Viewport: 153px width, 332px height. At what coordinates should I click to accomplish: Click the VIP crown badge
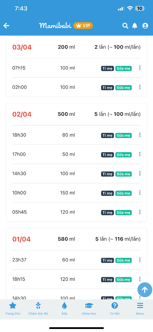83,25
